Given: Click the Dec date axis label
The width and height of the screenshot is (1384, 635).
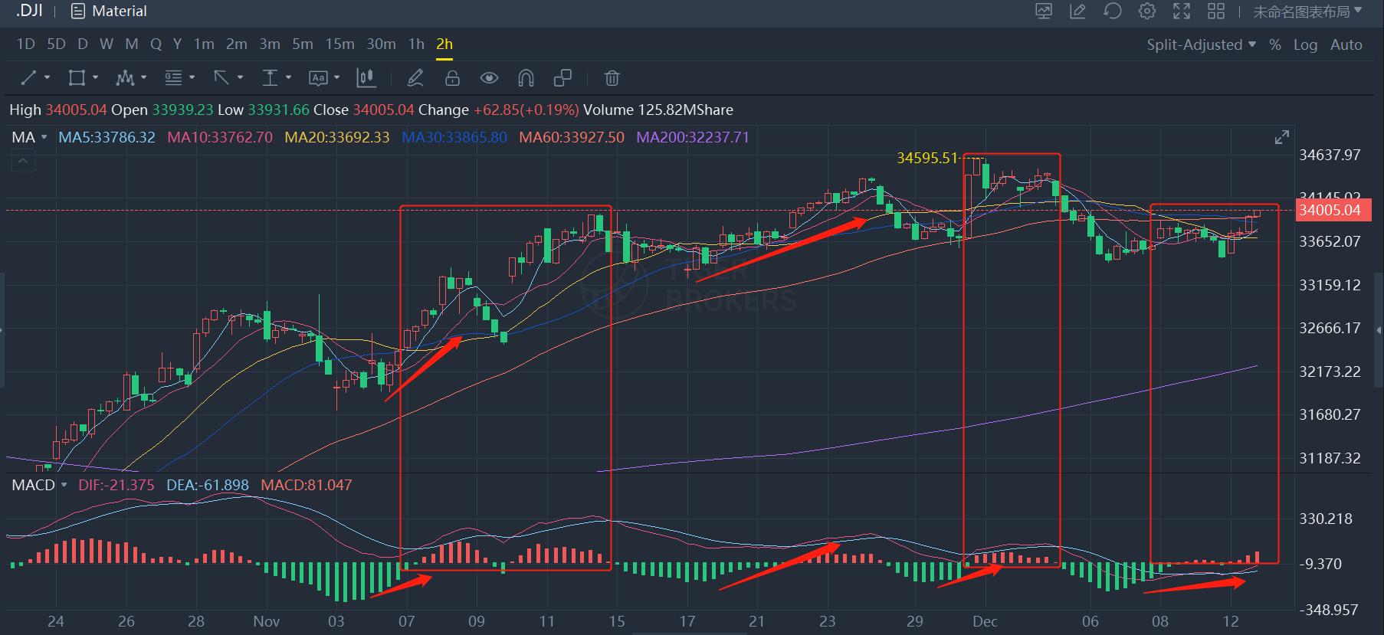Looking at the screenshot, I should [x=985, y=621].
